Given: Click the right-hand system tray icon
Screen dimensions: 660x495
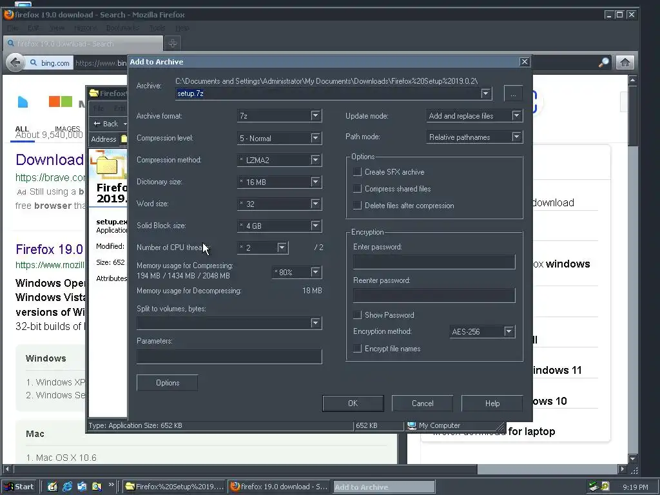Looking at the screenshot, I should coord(605,486).
